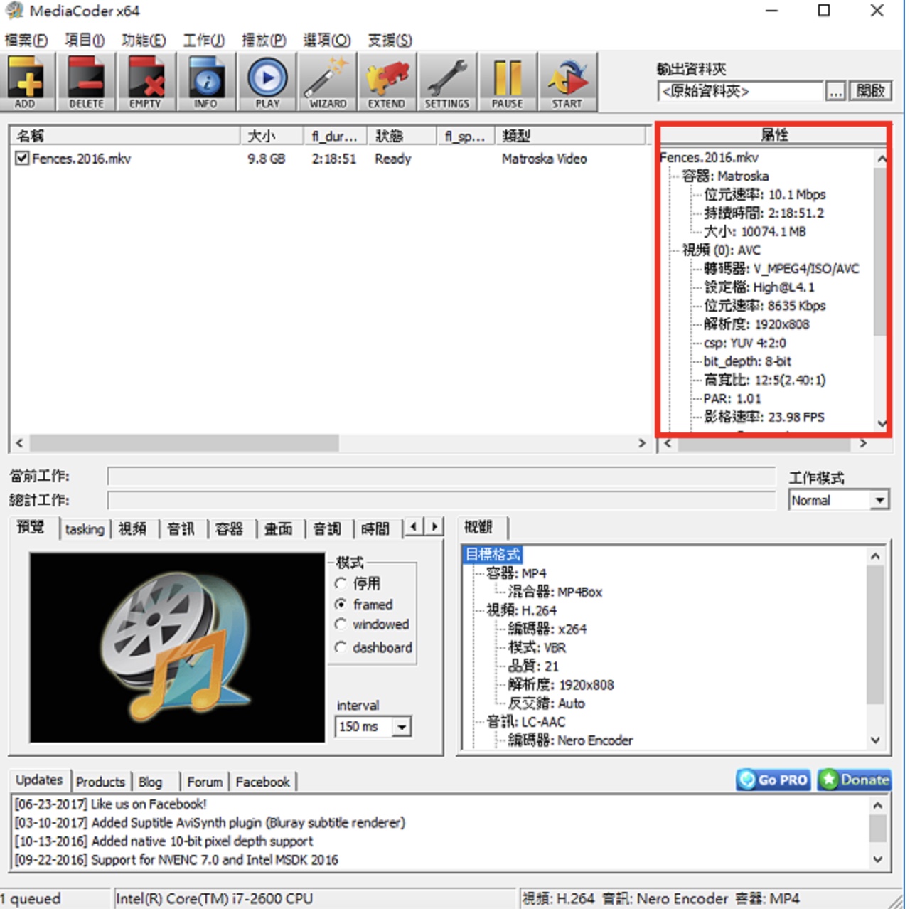Select the windowed mode radio button
Screen dimensions: 910x909
[341, 624]
